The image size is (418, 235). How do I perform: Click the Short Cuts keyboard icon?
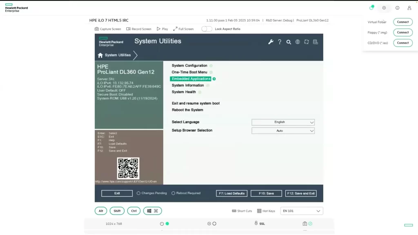click(x=234, y=211)
